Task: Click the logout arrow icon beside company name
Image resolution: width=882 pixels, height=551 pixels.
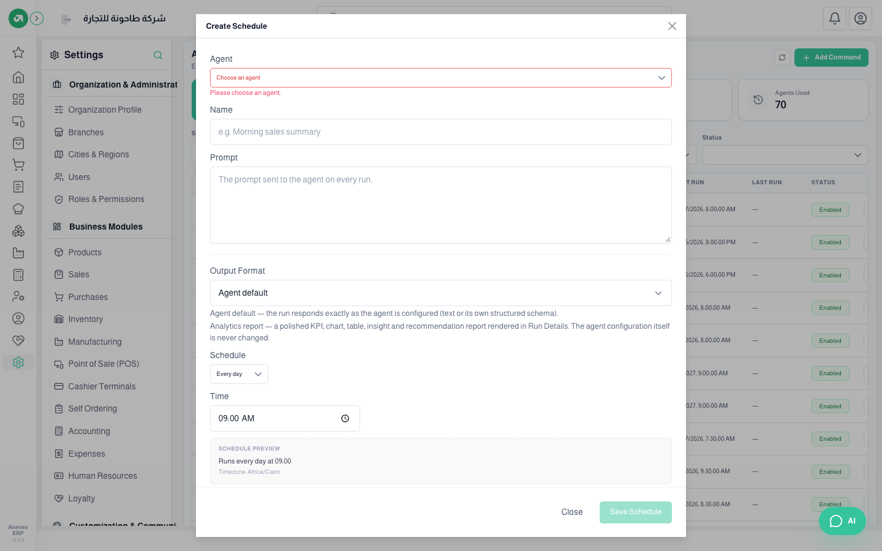Action: 66,20
